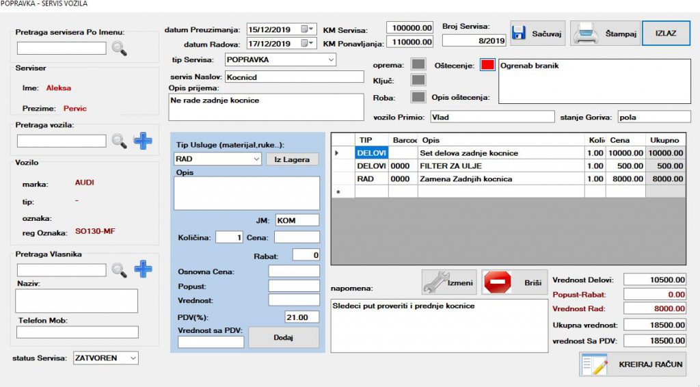Click the Sačuvaj floppy disk save button
This screenshot has height=387, width=700.
coord(538,33)
